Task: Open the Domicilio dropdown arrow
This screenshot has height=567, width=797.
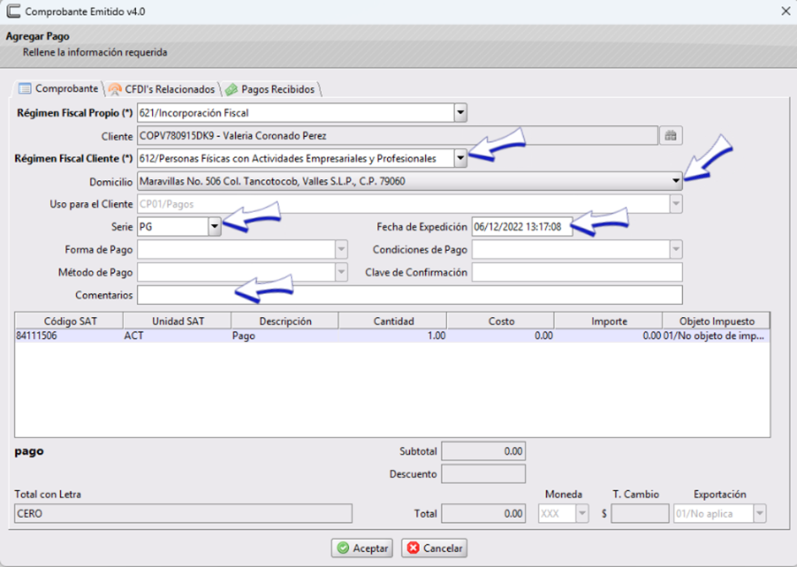Action: [676, 181]
